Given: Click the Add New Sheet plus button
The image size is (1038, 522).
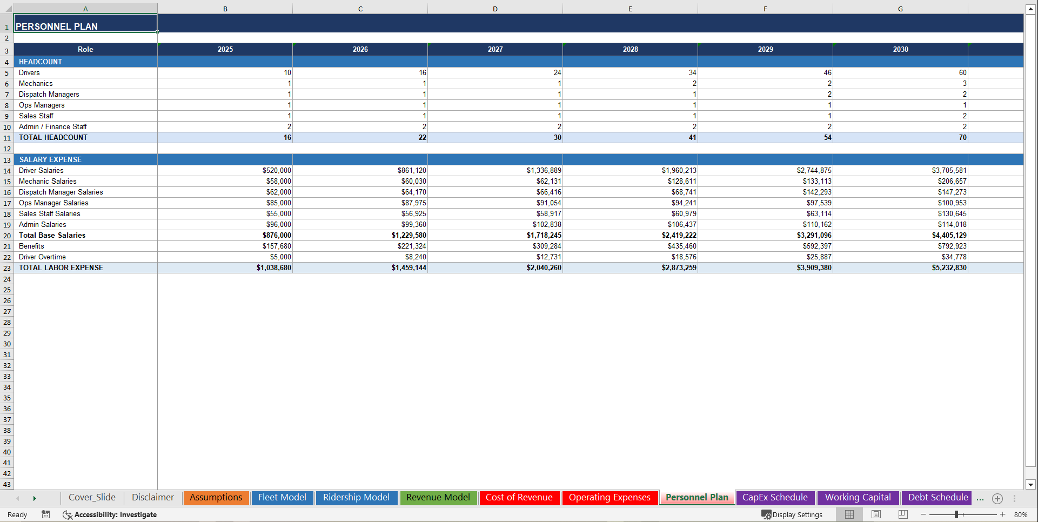Looking at the screenshot, I should point(997,498).
